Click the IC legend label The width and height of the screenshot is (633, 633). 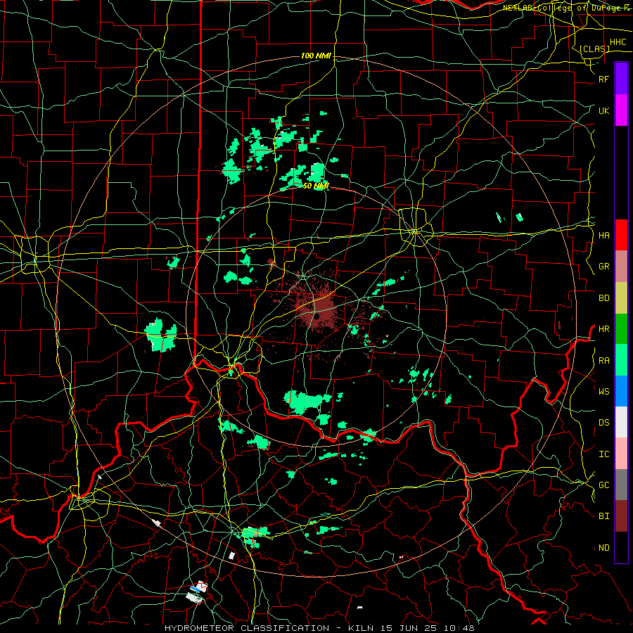coord(603,454)
